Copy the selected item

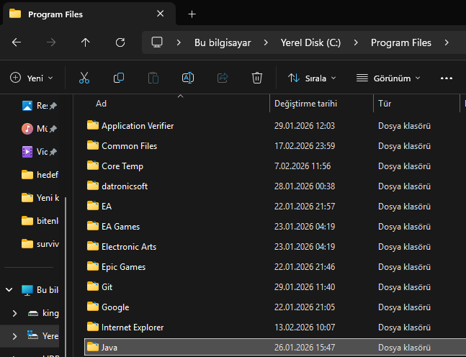(x=119, y=78)
